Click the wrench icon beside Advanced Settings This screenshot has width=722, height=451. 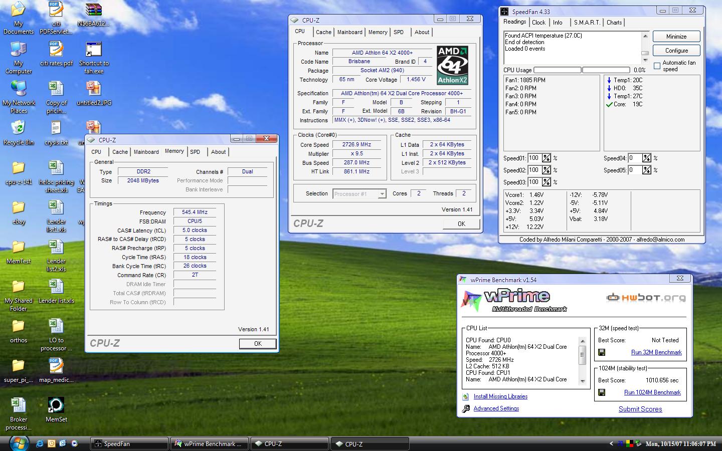tap(466, 408)
